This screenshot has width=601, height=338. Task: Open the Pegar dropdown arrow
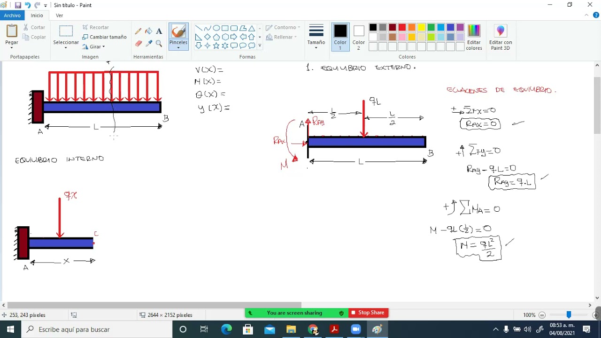(x=12, y=48)
